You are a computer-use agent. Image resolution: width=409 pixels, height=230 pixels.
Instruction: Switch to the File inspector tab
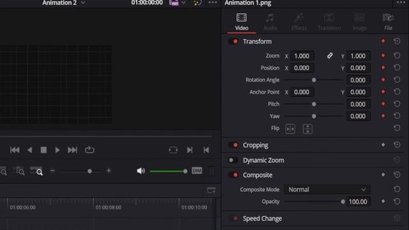[388, 22]
